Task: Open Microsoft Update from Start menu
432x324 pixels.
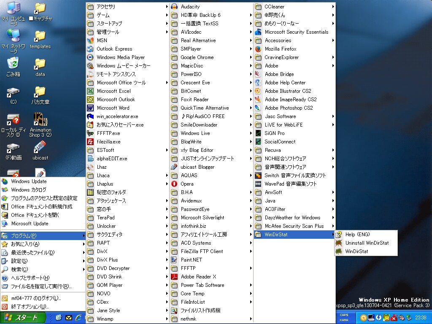Action: click(43, 224)
